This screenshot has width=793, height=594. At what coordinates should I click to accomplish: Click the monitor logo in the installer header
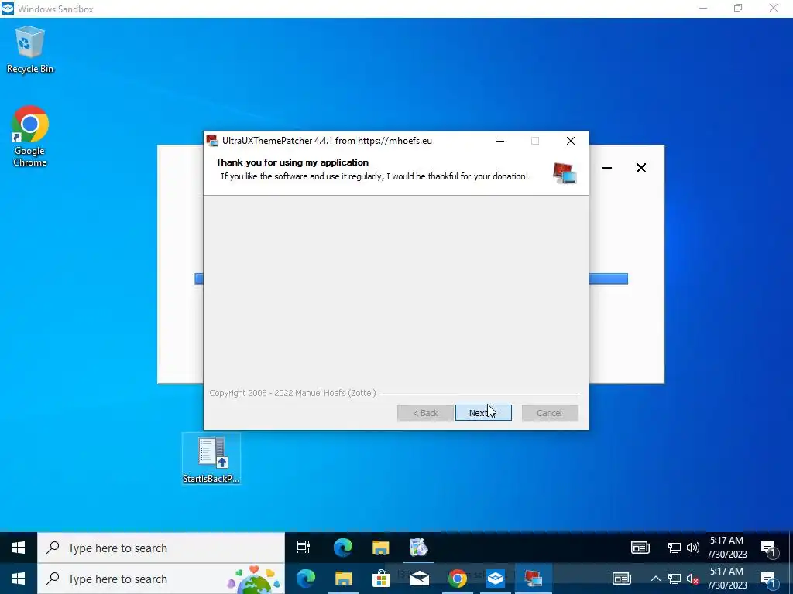pos(565,173)
